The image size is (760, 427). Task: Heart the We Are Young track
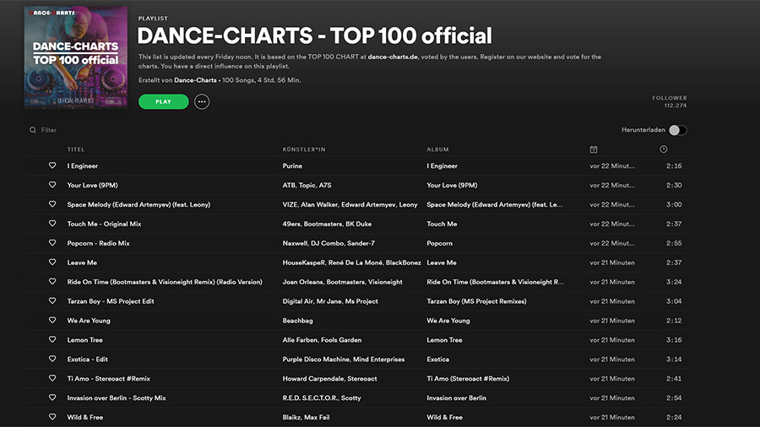tap(52, 321)
